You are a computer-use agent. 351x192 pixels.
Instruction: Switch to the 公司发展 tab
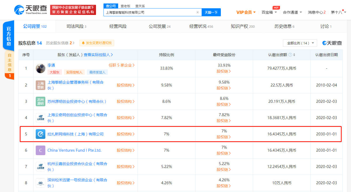tap(159, 26)
